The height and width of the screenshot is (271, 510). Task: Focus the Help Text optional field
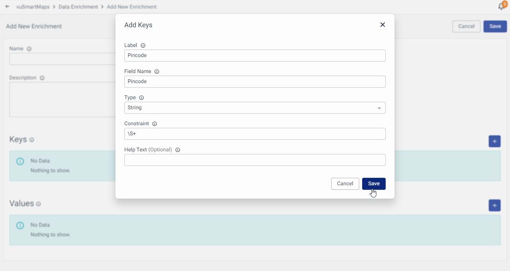pyautogui.click(x=255, y=160)
